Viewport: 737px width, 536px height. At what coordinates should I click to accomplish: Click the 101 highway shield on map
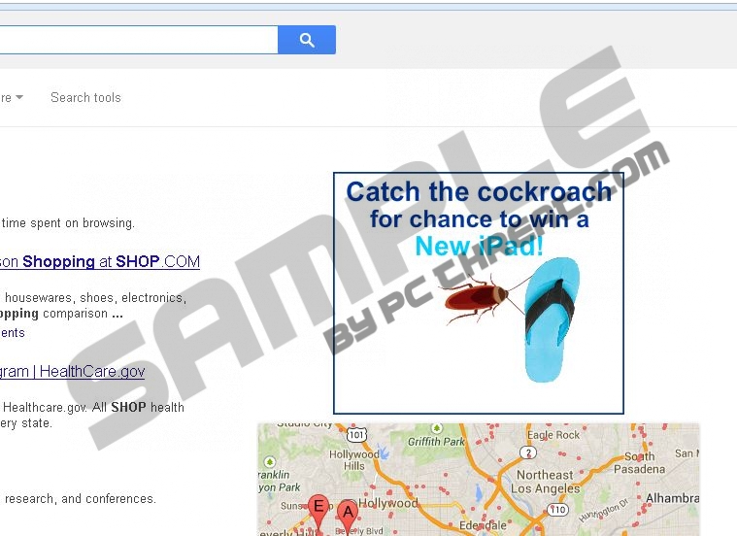[x=356, y=434]
